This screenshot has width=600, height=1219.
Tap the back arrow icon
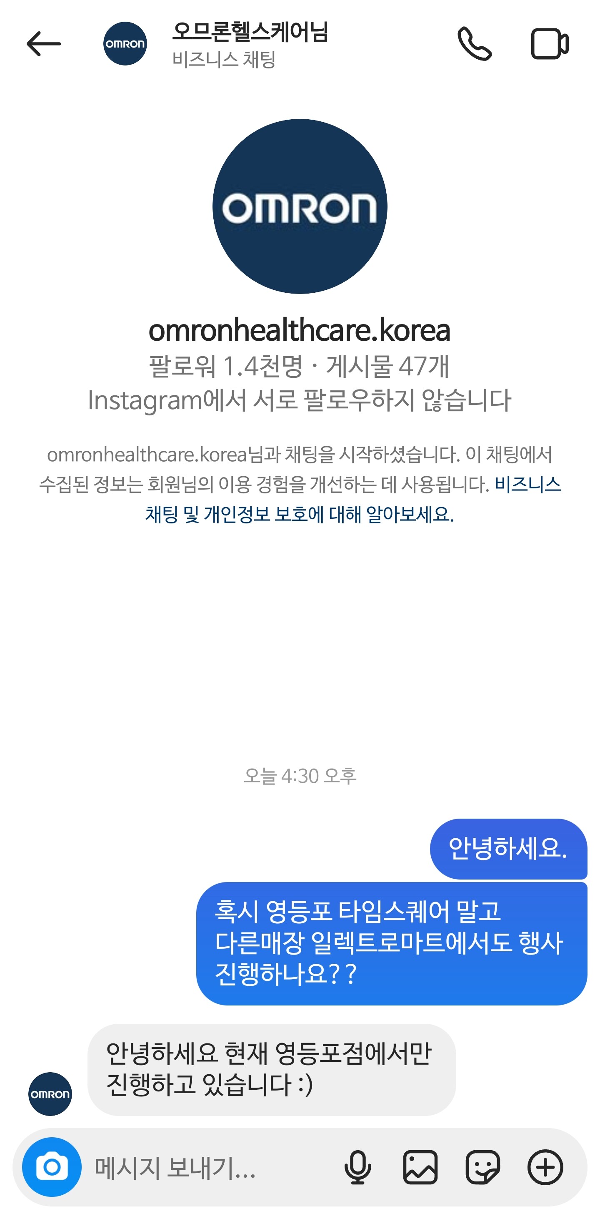point(43,43)
